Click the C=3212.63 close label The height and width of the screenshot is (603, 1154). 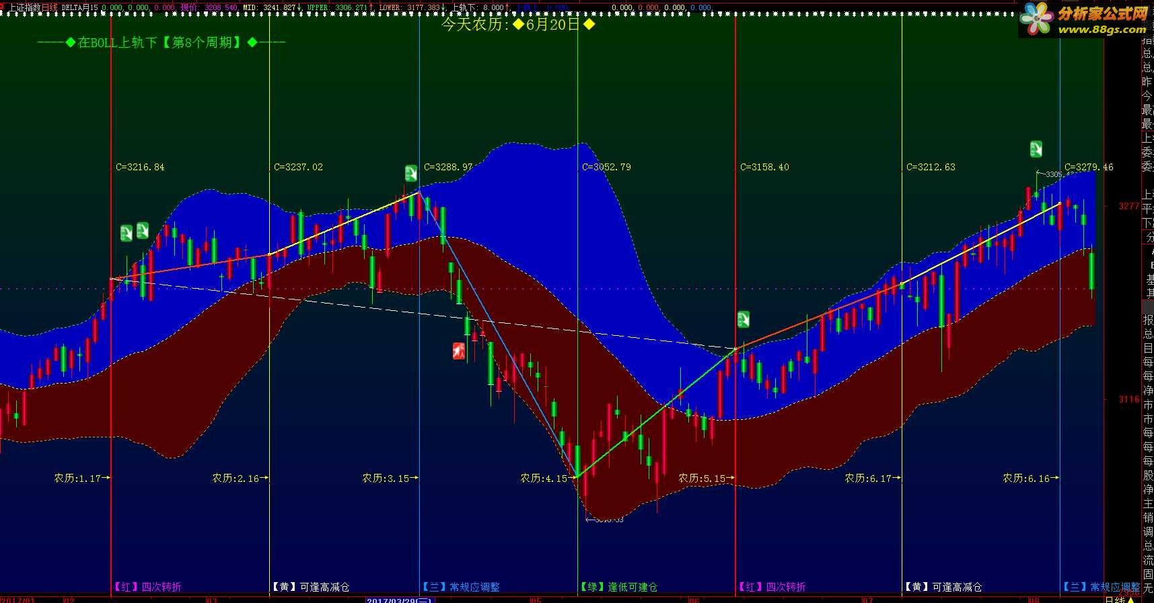(931, 167)
